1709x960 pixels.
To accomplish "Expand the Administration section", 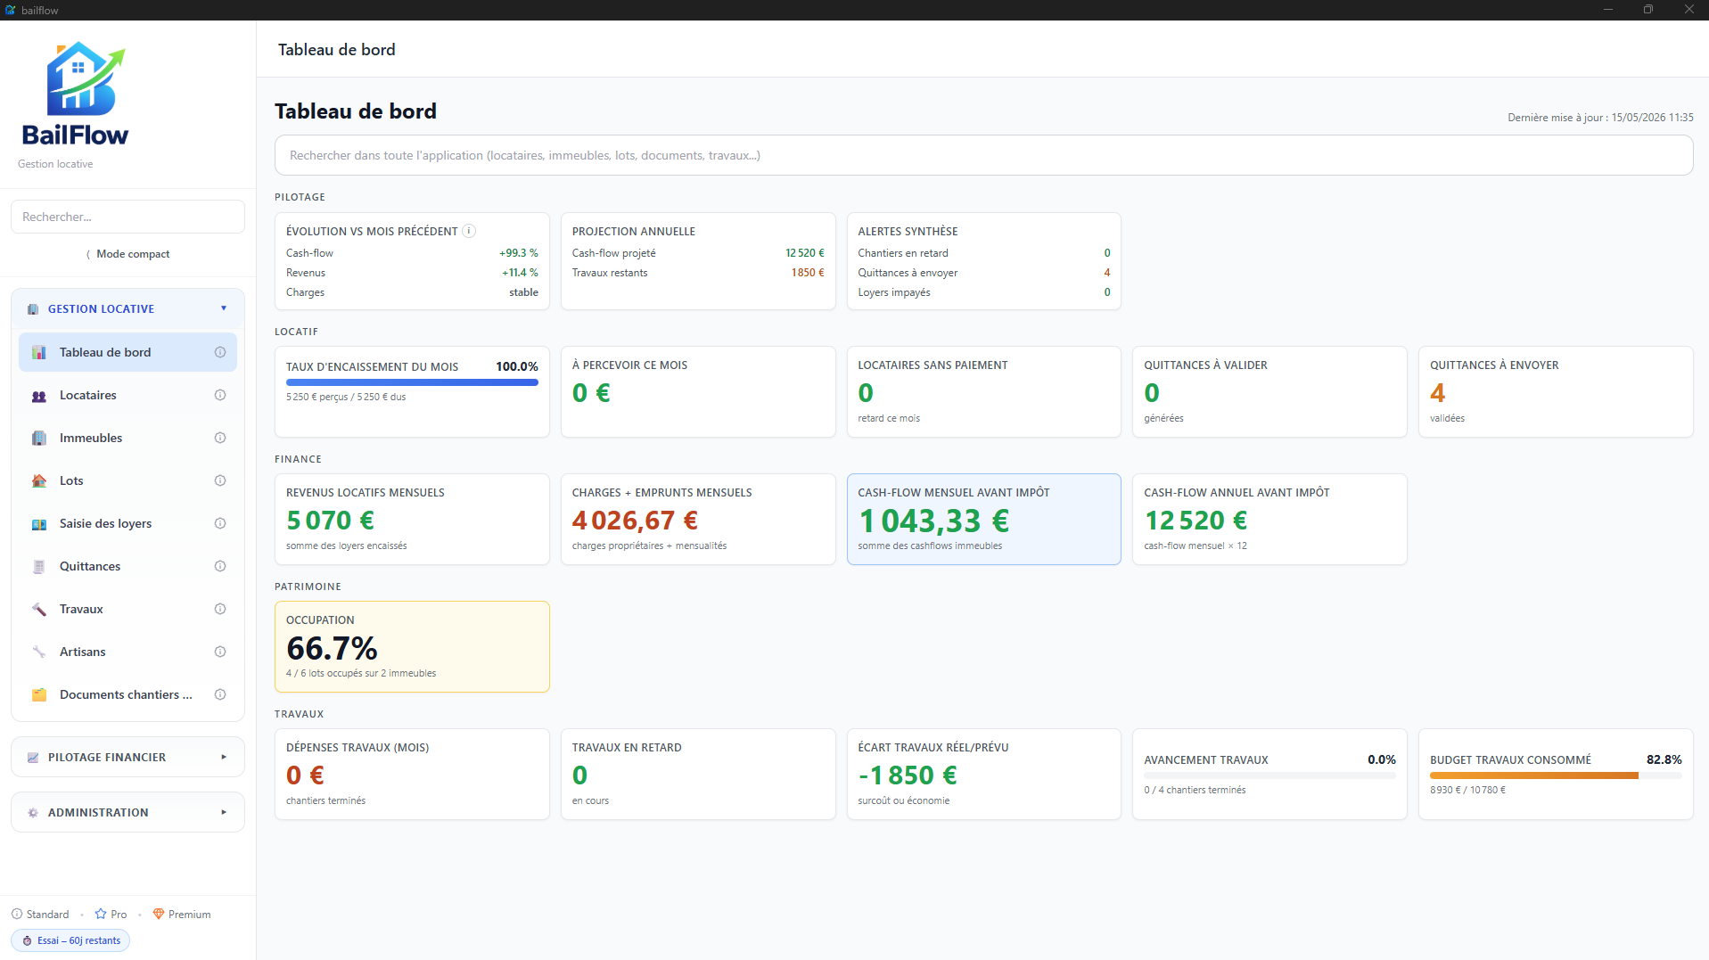I will (x=127, y=812).
